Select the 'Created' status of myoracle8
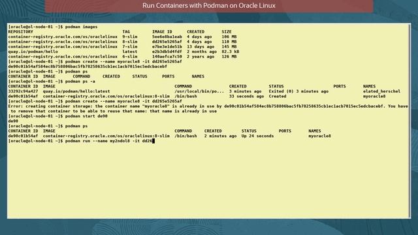This screenshot has width=418, height=235. (278, 96)
